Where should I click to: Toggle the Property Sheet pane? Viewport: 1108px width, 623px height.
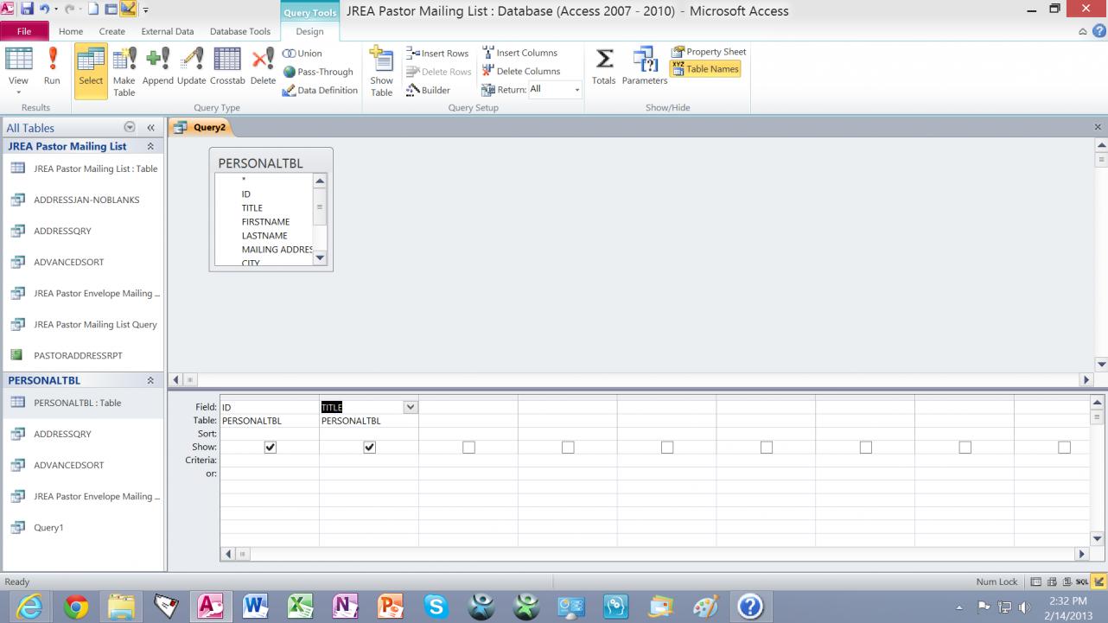(x=709, y=52)
